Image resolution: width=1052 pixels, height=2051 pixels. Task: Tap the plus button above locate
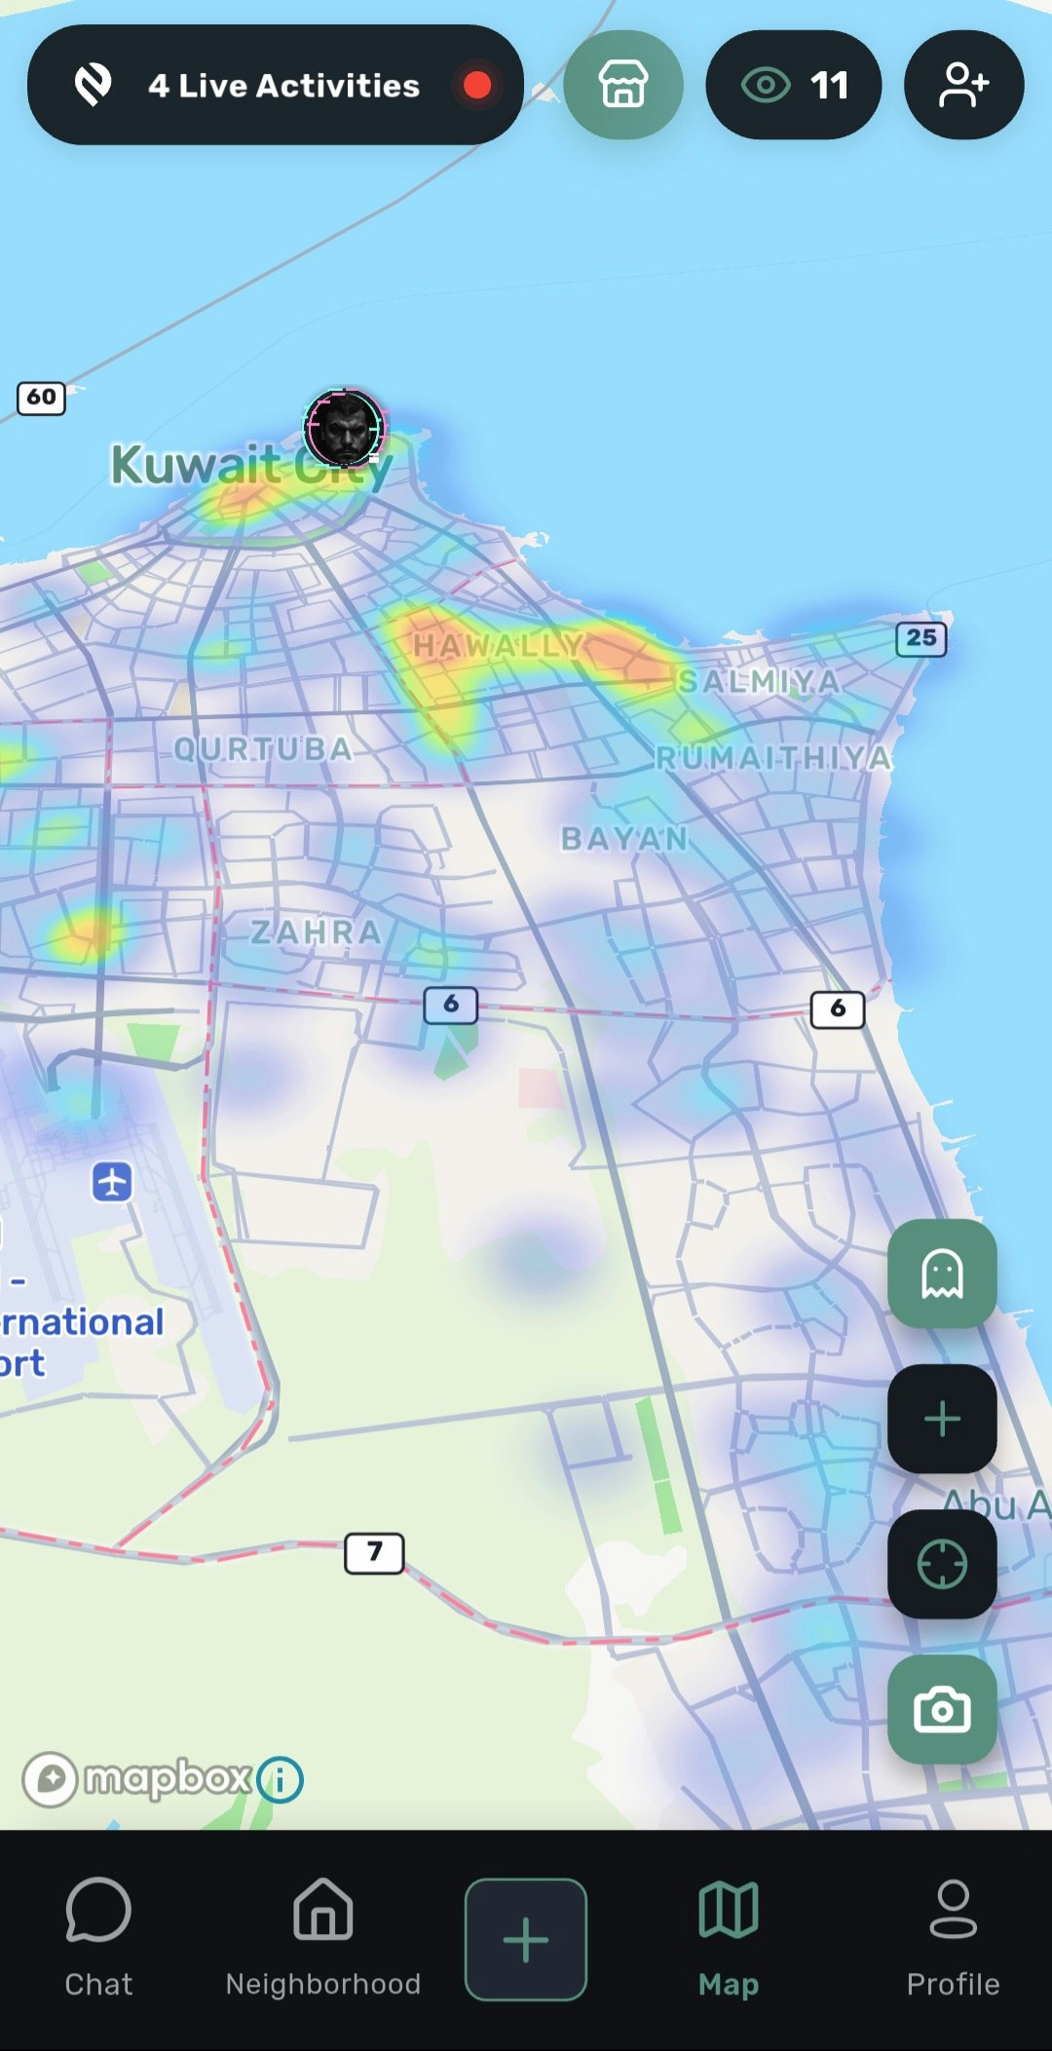click(942, 1419)
